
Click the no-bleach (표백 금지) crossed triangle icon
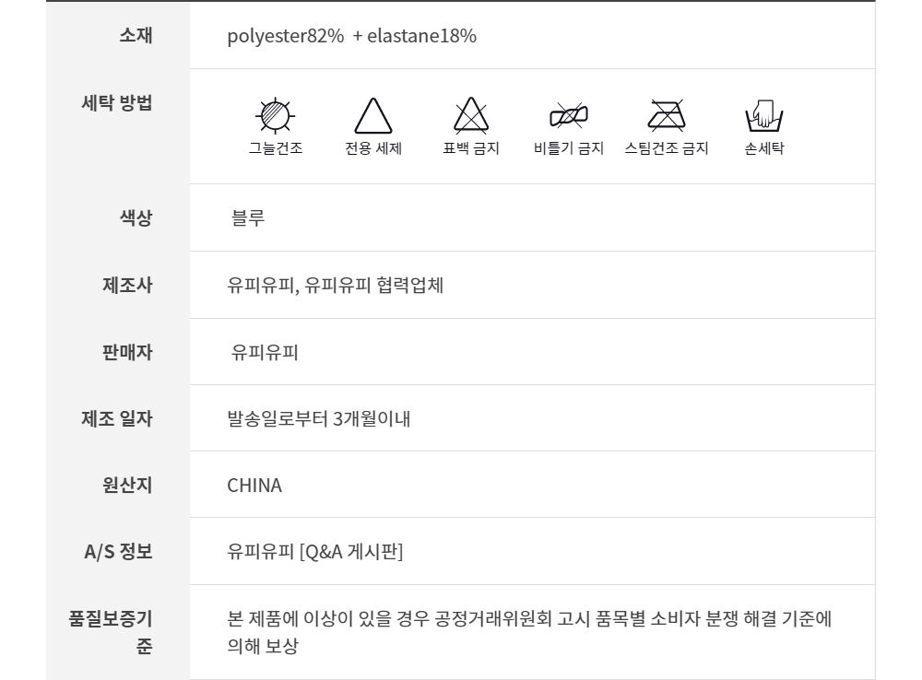point(471,117)
